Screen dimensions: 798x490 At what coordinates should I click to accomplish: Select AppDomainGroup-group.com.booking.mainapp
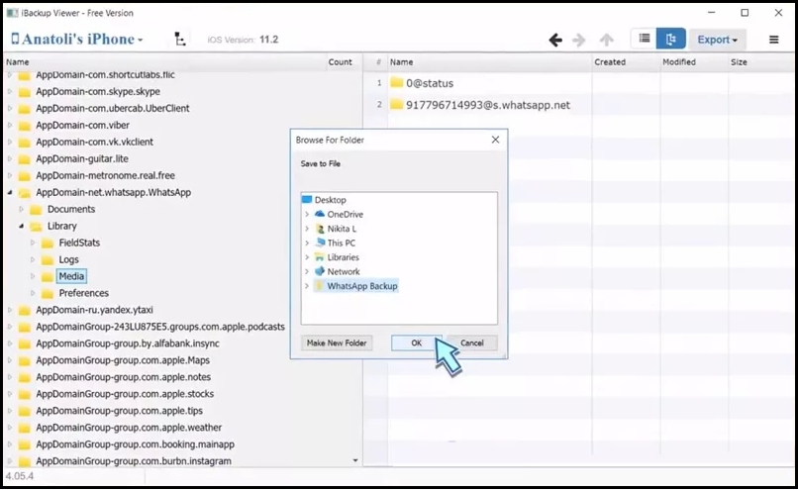[135, 444]
